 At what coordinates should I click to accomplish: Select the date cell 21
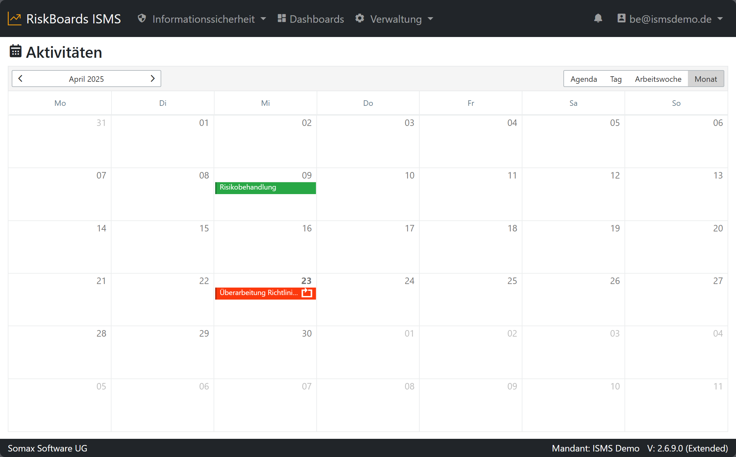click(60, 300)
